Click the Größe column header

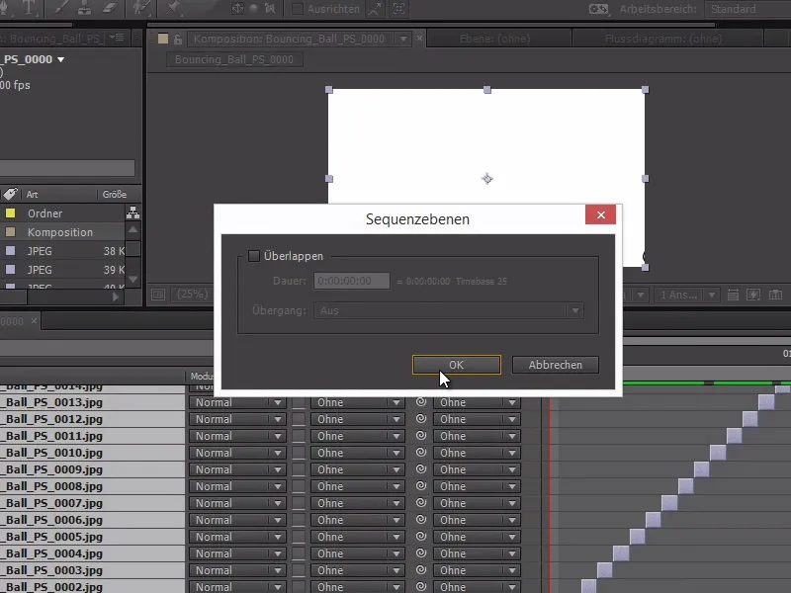[114, 194]
